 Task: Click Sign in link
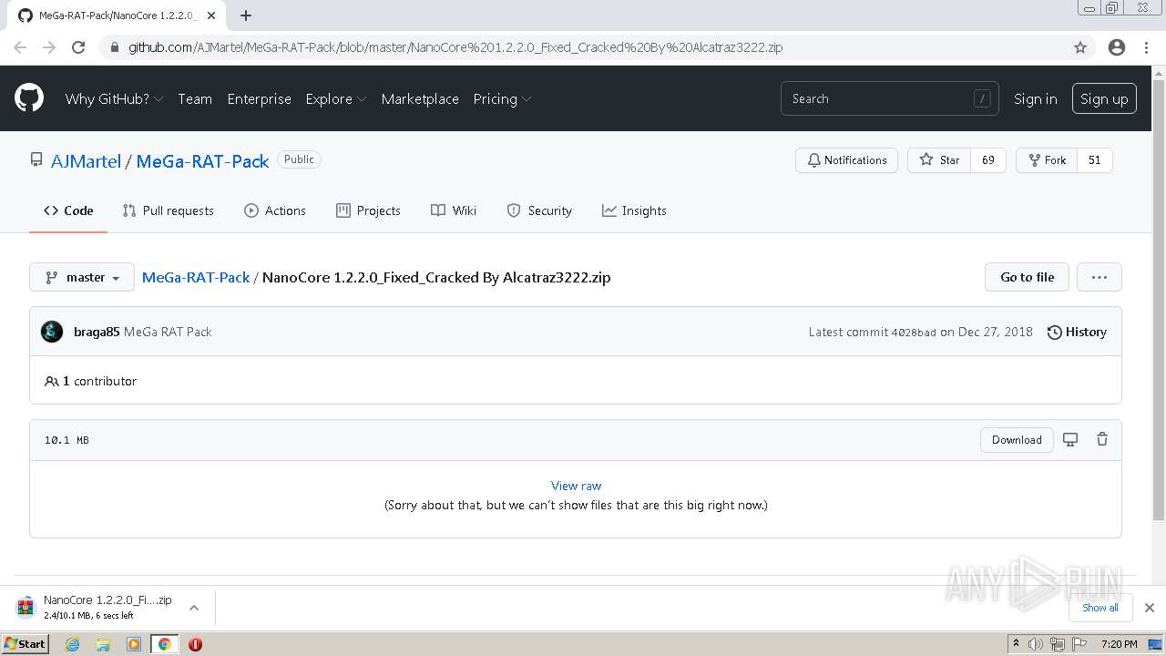(x=1036, y=98)
